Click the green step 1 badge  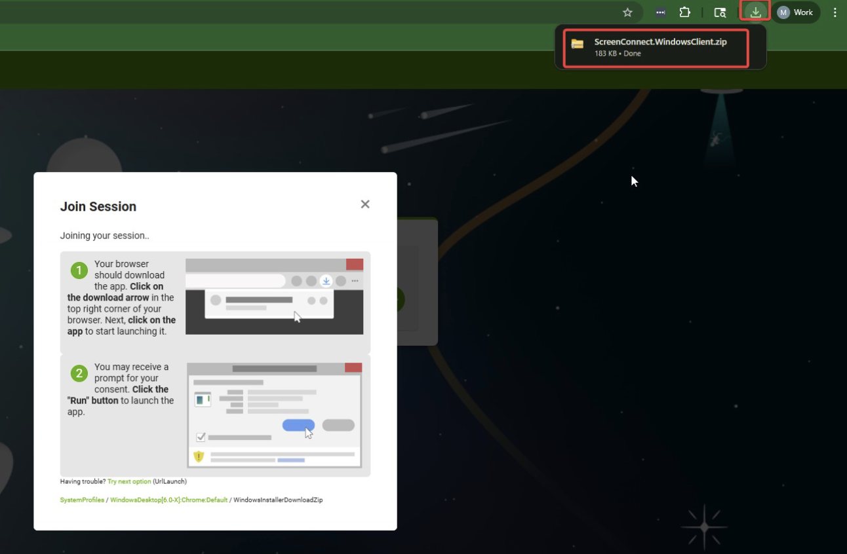79,270
